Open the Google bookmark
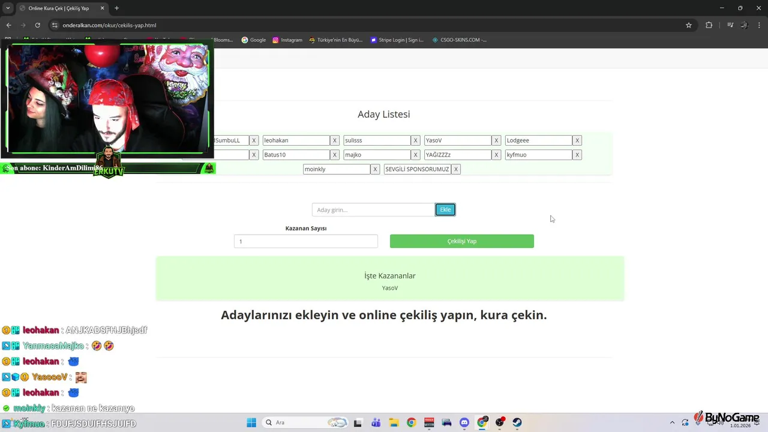This screenshot has width=768, height=432. (254, 40)
